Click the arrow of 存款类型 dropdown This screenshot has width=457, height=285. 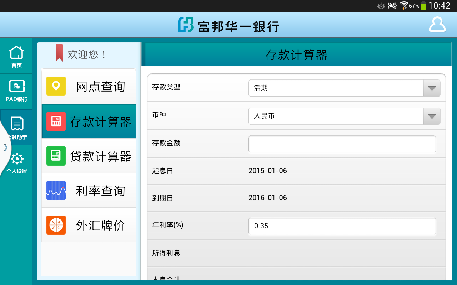coord(432,88)
